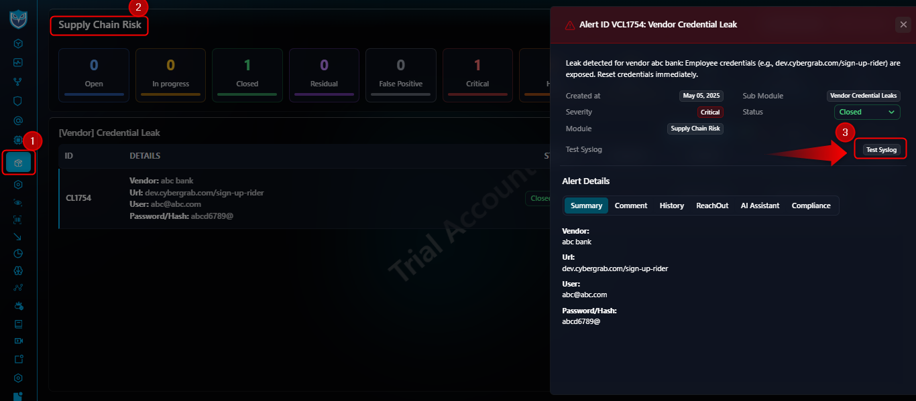
Task: Select alert row CL1754
Action: click(304, 198)
